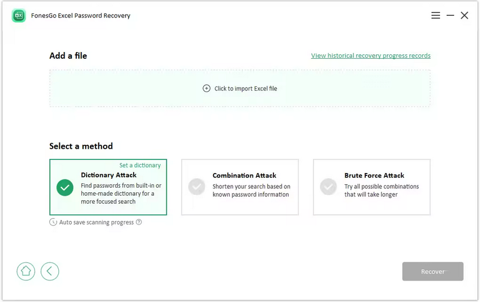480x302 pixels.
Task: Click the auto save clock icon
Action: click(x=53, y=222)
